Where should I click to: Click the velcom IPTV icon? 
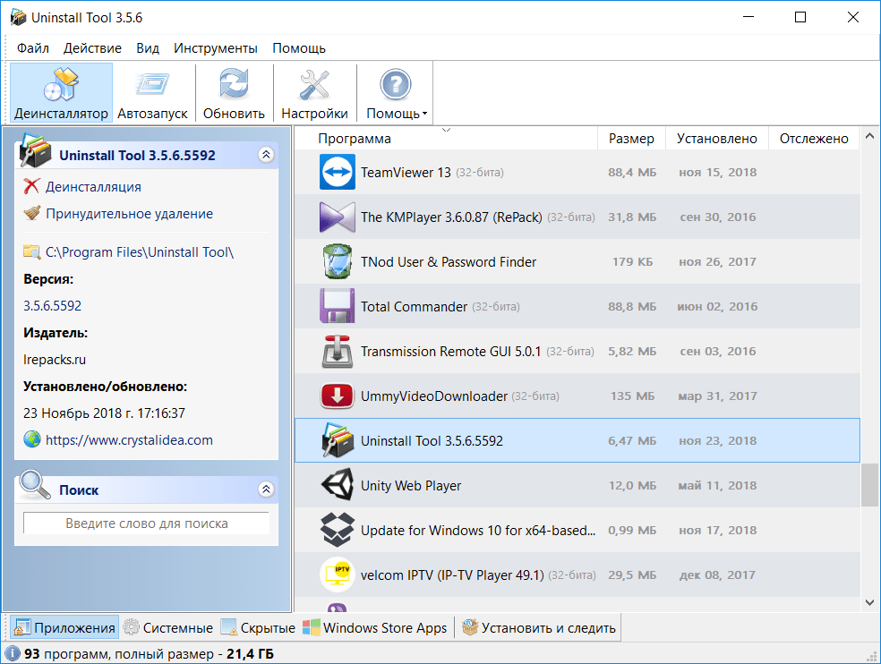point(338,575)
